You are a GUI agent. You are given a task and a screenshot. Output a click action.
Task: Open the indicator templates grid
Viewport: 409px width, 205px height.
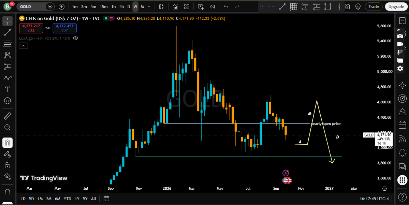[x=187, y=6]
